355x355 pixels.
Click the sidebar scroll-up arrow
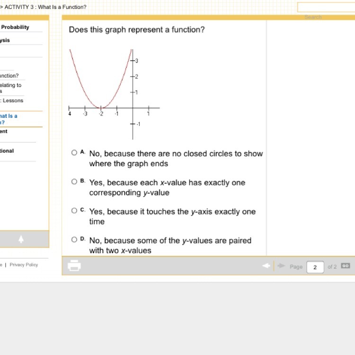[21, 239]
